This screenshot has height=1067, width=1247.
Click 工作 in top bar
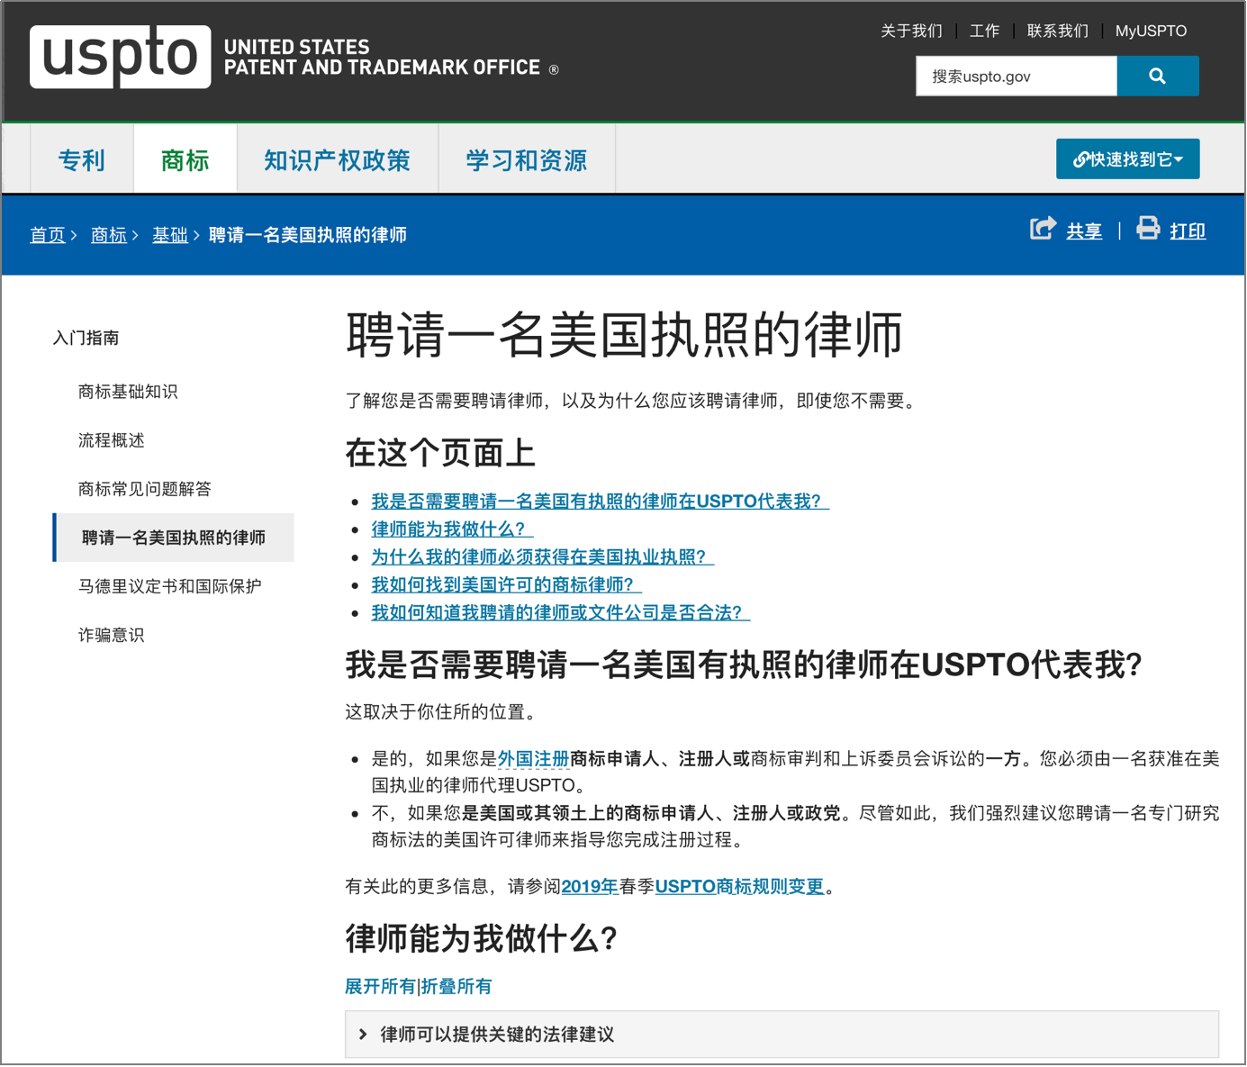point(984,31)
